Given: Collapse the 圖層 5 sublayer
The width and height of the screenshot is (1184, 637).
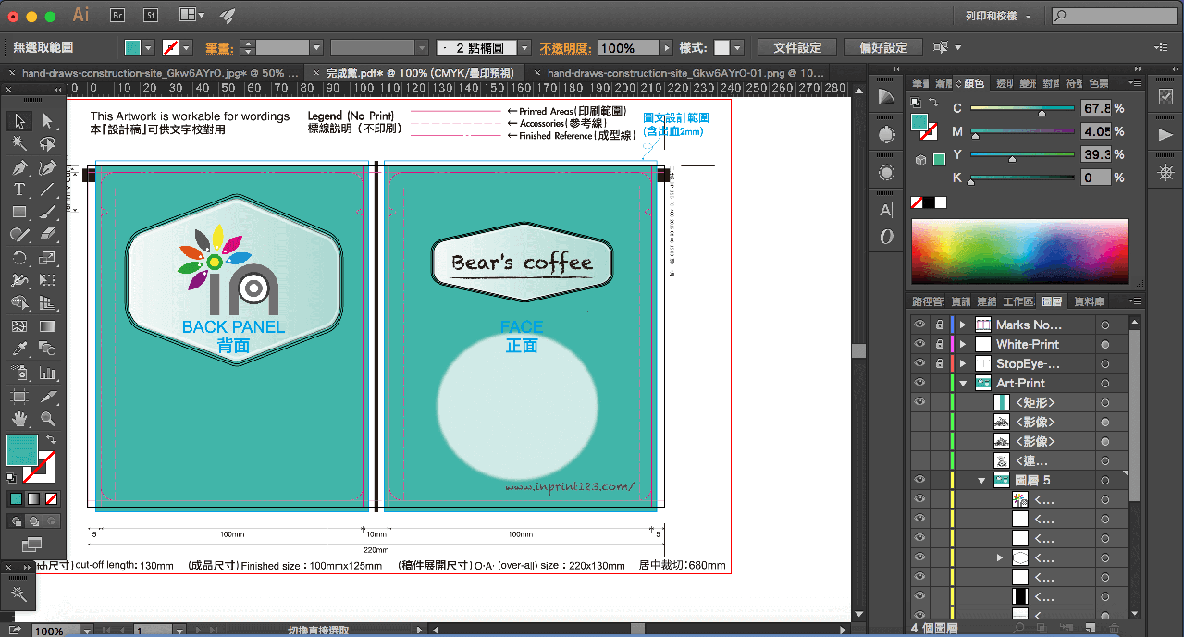Looking at the screenshot, I should tap(981, 480).
